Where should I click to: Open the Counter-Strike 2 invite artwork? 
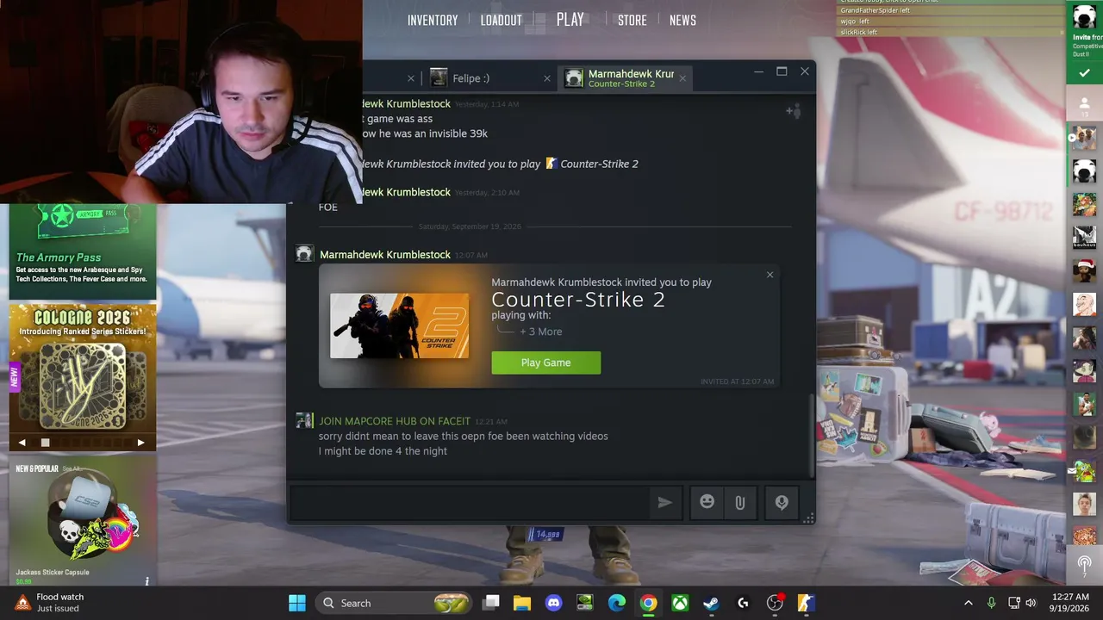400,325
